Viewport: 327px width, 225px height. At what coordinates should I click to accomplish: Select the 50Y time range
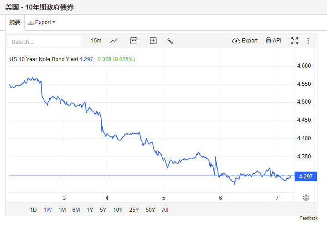[151, 210]
